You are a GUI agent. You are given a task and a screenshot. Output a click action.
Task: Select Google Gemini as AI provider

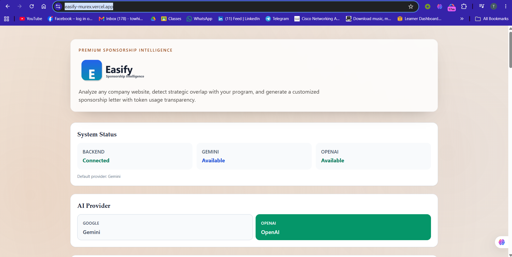point(165,227)
